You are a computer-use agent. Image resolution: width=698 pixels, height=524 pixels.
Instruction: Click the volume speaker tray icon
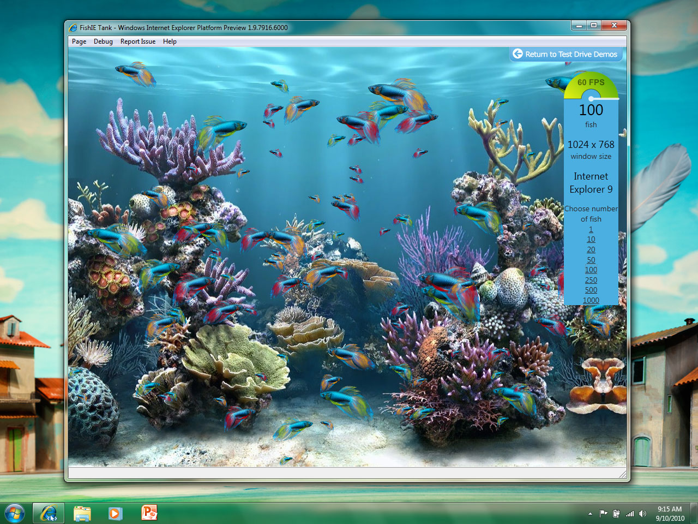click(x=643, y=514)
